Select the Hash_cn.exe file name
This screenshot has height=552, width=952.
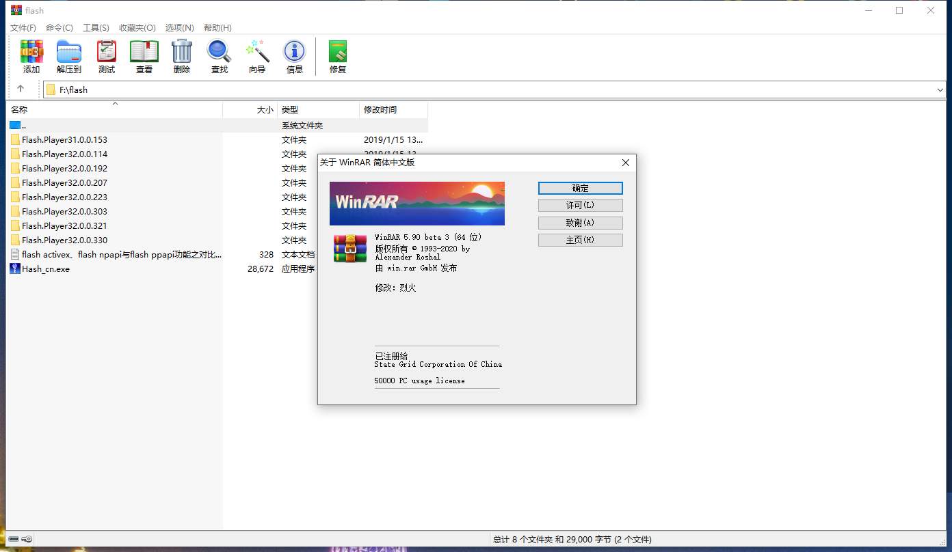46,268
